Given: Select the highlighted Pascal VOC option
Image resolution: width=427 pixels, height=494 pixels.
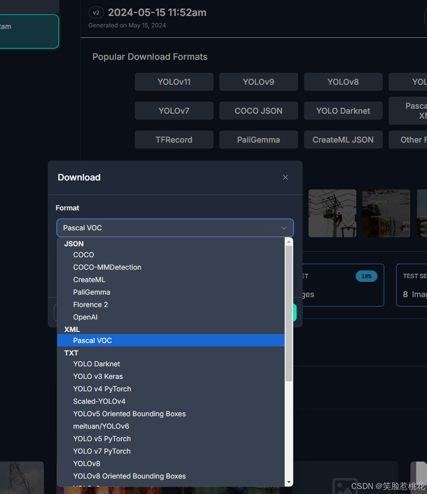Looking at the screenshot, I should pos(171,340).
